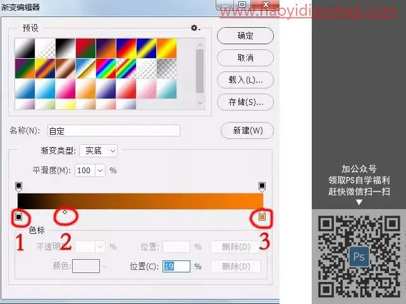Select the simple orange gradient preset in row three
Viewport: 406px width, 304px height.
(86, 88)
